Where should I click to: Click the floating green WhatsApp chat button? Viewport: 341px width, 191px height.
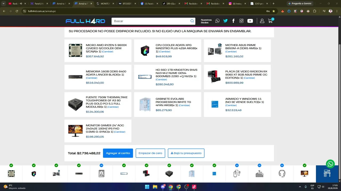pos(330,164)
